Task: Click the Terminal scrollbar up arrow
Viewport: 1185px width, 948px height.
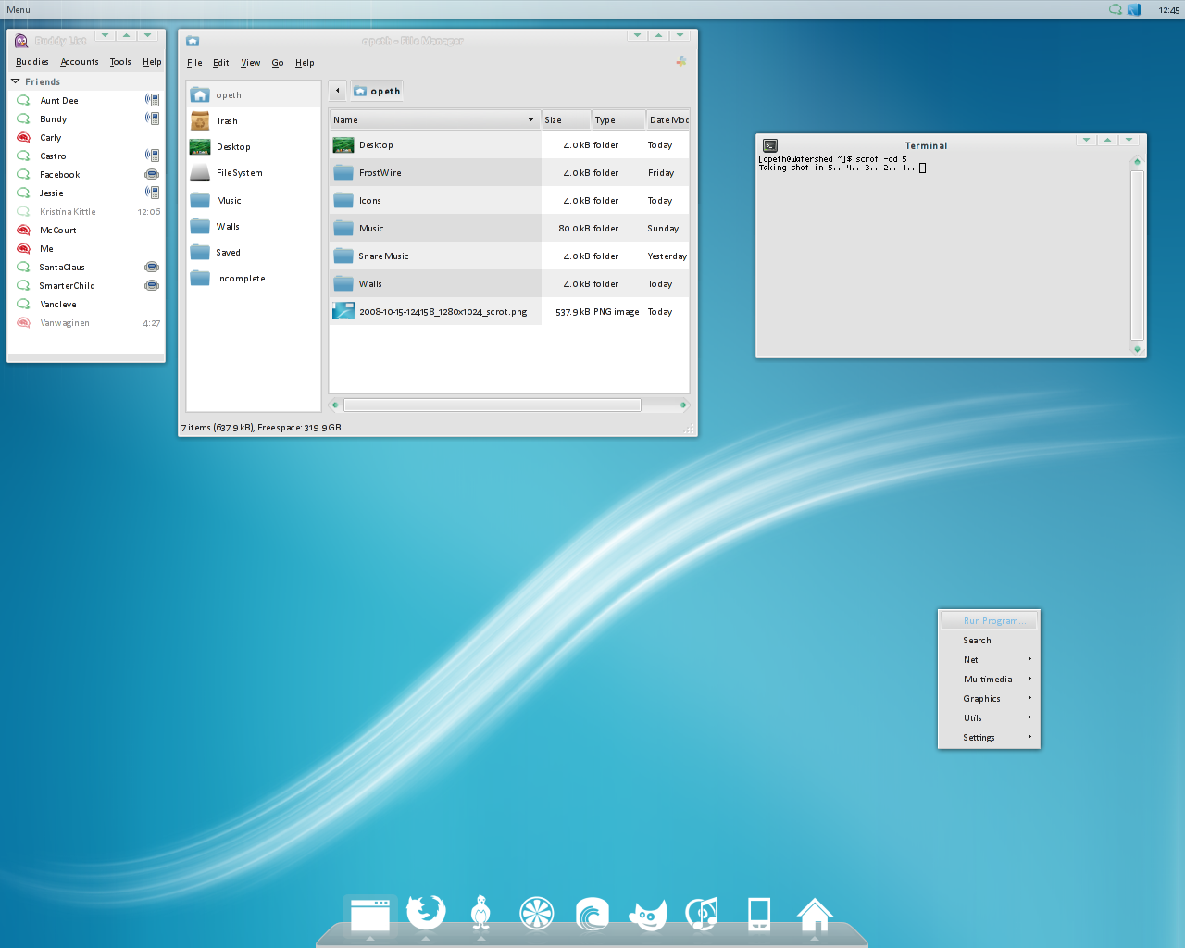Action: pos(1137,162)
